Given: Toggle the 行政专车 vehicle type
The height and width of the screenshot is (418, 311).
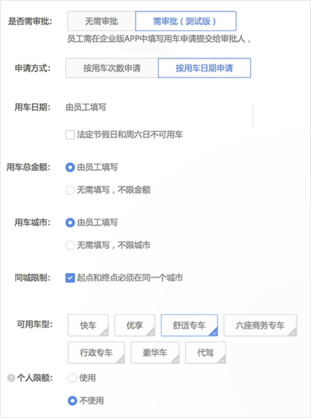Looking at the screenshot, I should tap(96, 353).
